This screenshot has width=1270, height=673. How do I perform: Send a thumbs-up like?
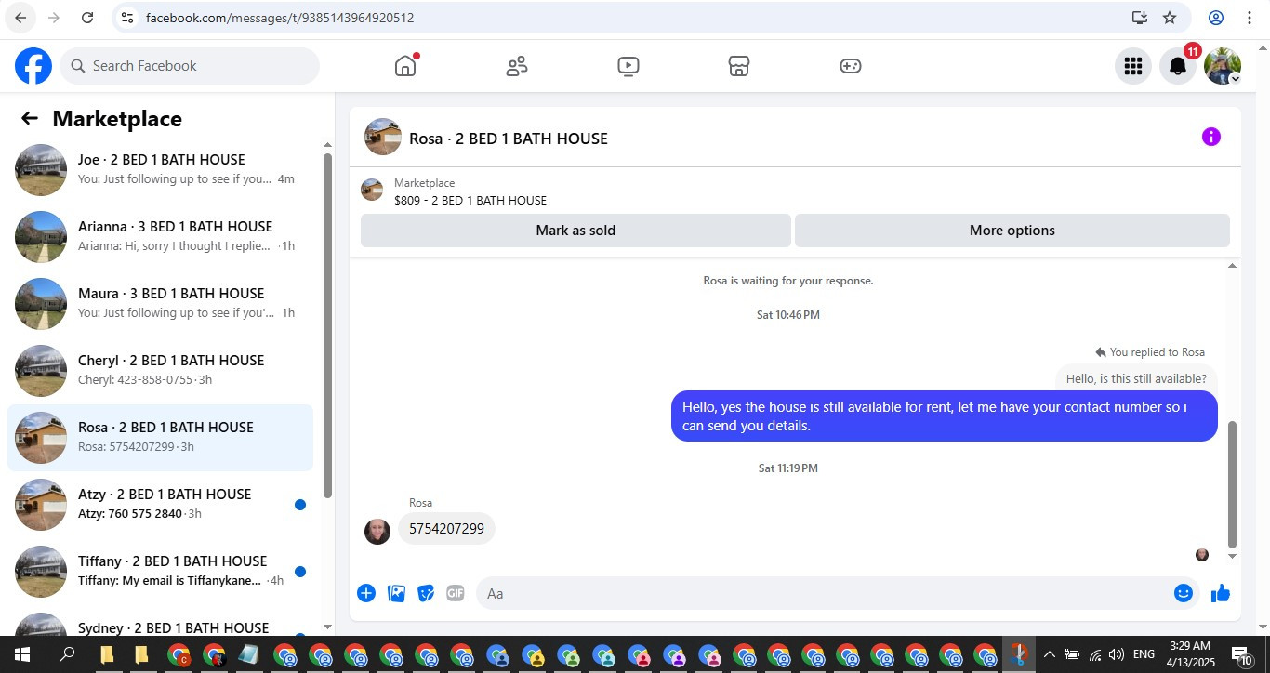point(1221,593)
